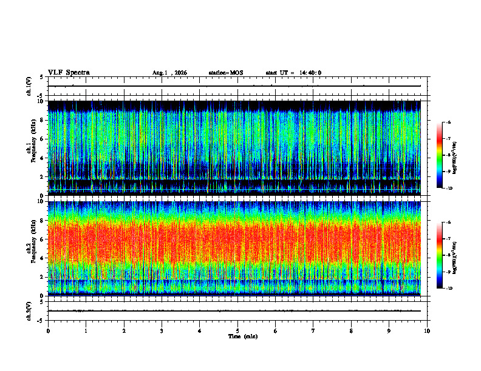Select the "ch.2 Frequency (kHz)" axis label
The image size is (481, 371).
pos(31,241)
